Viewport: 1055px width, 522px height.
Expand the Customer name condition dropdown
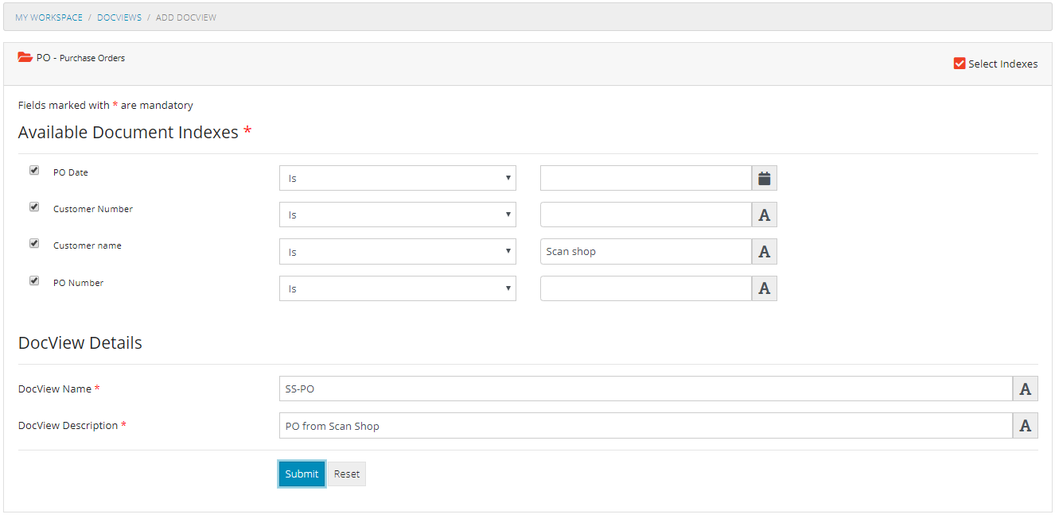tap(397, 252)
